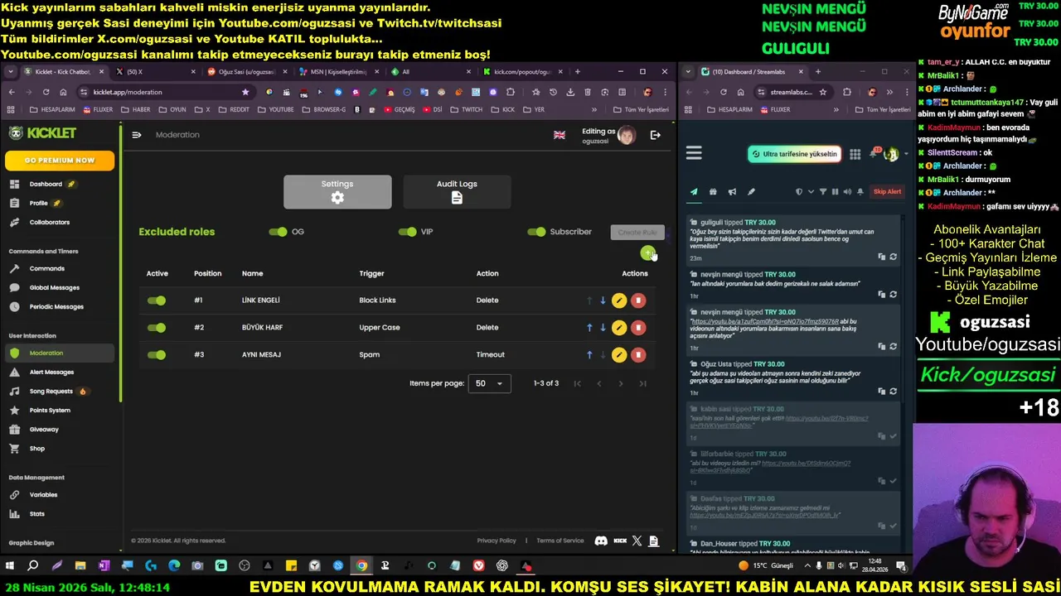Switch to the (50) X browser tab
Image resolution: width=1061 pixels, height=596 pixels.
[x=154, y=72]
